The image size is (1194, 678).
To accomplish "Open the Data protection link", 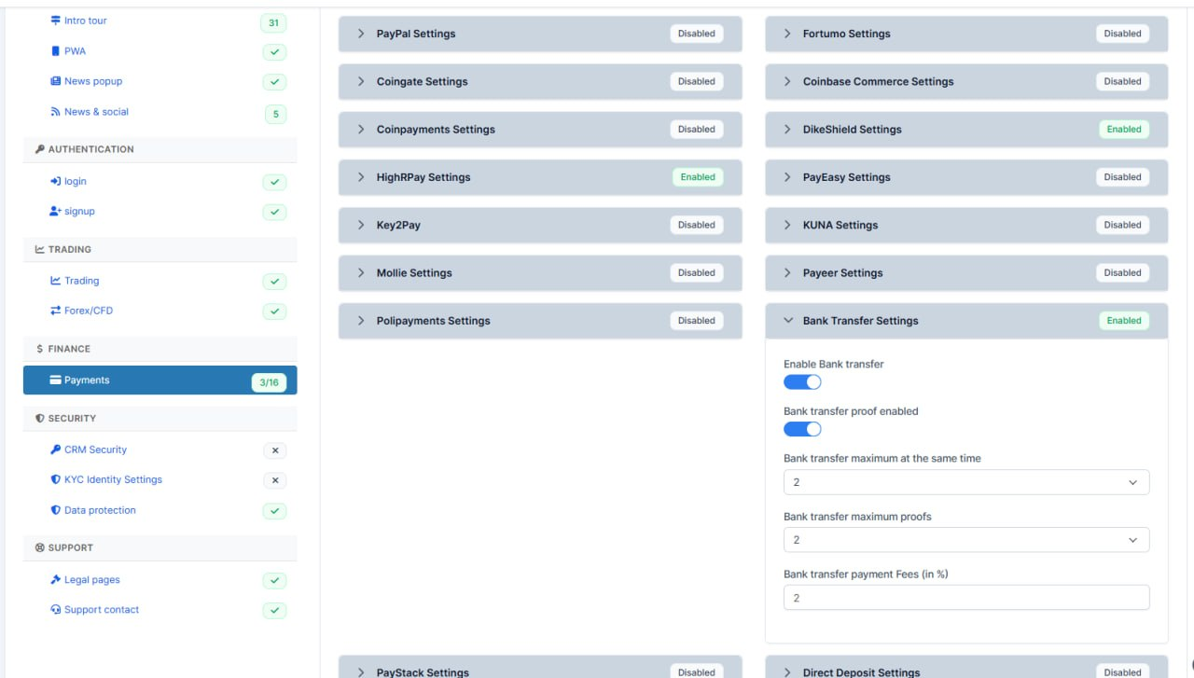I will coord(100,510).
